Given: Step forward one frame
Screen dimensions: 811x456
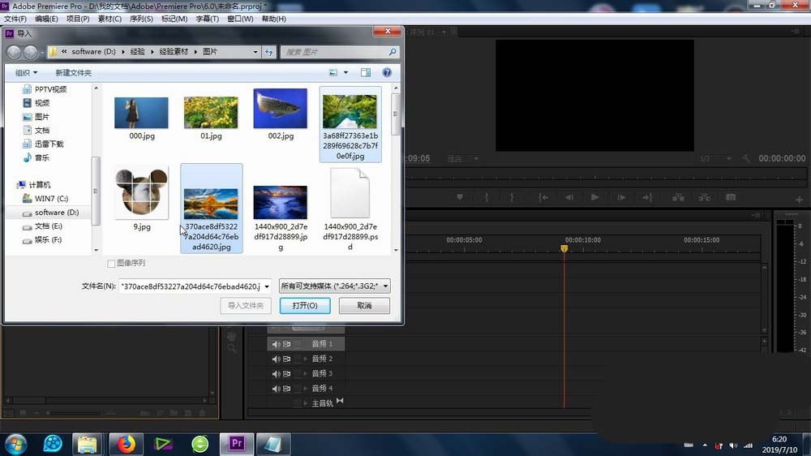Looking at the screenshot, I should [621, 197].
